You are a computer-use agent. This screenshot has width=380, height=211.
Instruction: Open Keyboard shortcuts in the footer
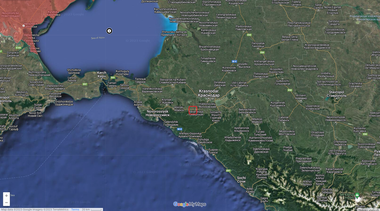(x=369, y=209)
